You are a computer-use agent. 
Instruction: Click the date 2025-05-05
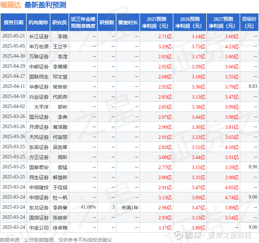14,46
